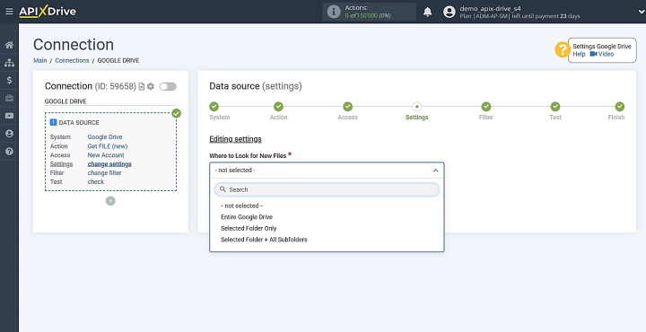The image size is (646, 332).
Task: Click the Filter step checkmark
Action: [486, 107]
